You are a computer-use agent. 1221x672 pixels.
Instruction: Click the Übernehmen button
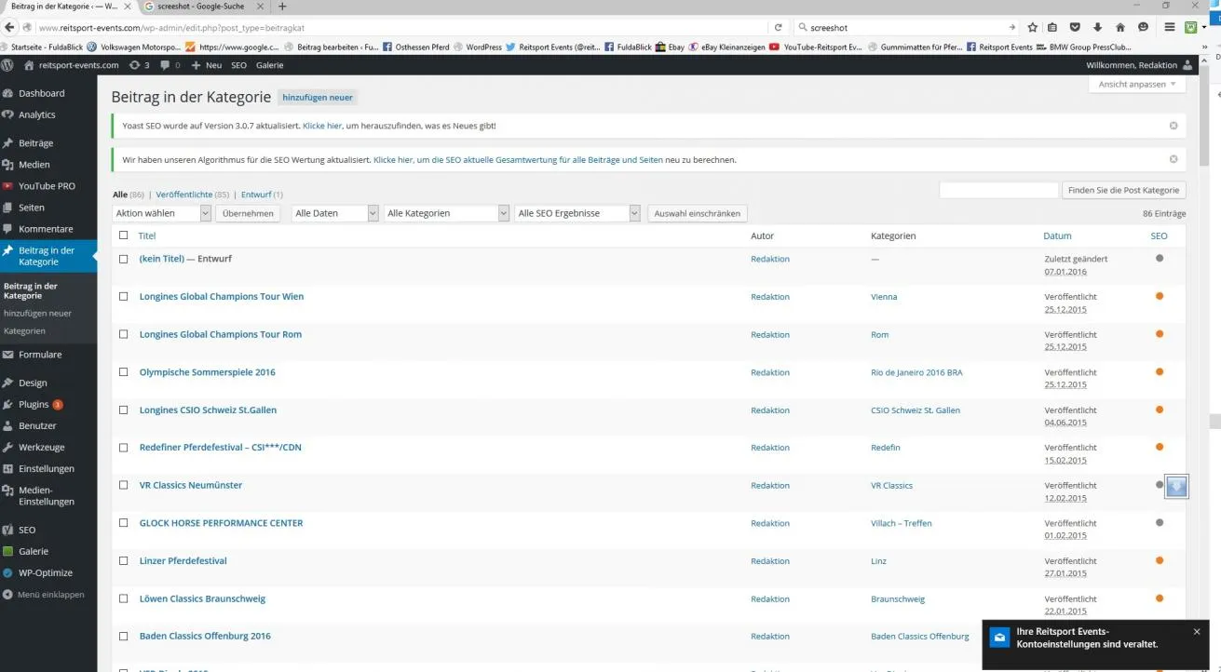[x=249, y=213]
